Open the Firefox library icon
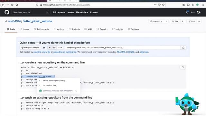Viewport: 206px width, 116px height. (x=183, y=5)
